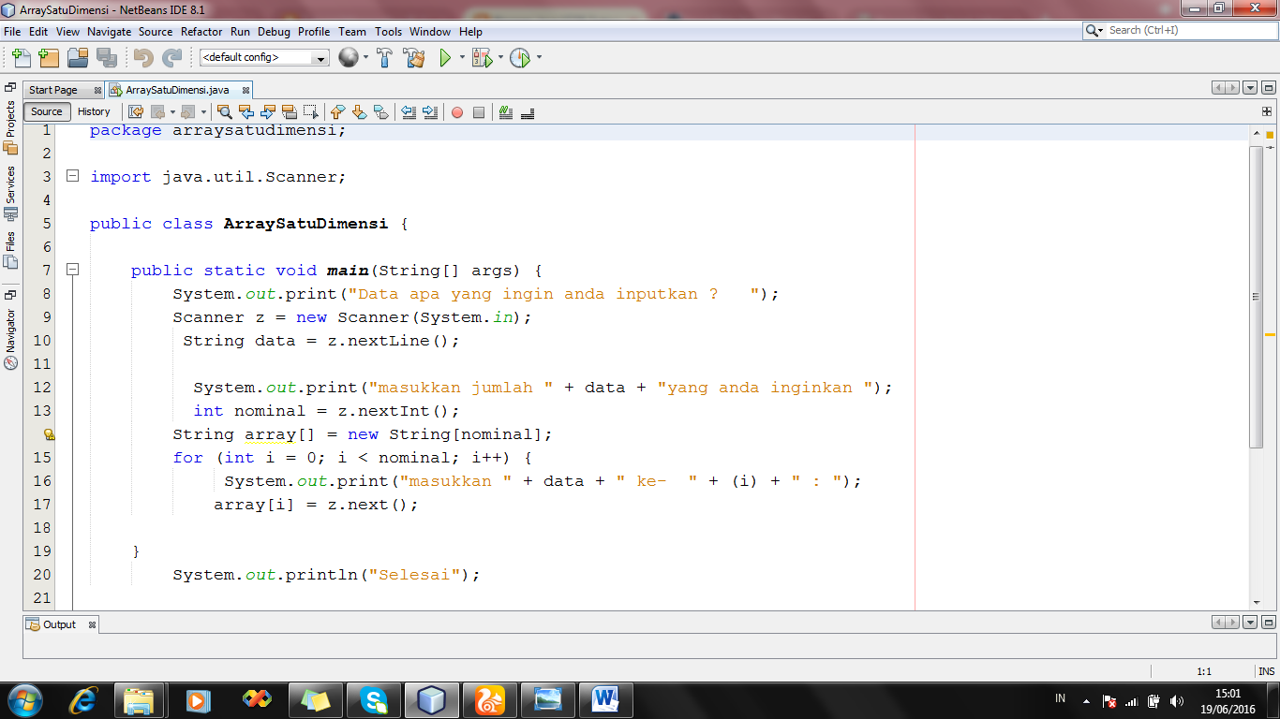Click the red Start Macro Recording icon

click(457, 112)
